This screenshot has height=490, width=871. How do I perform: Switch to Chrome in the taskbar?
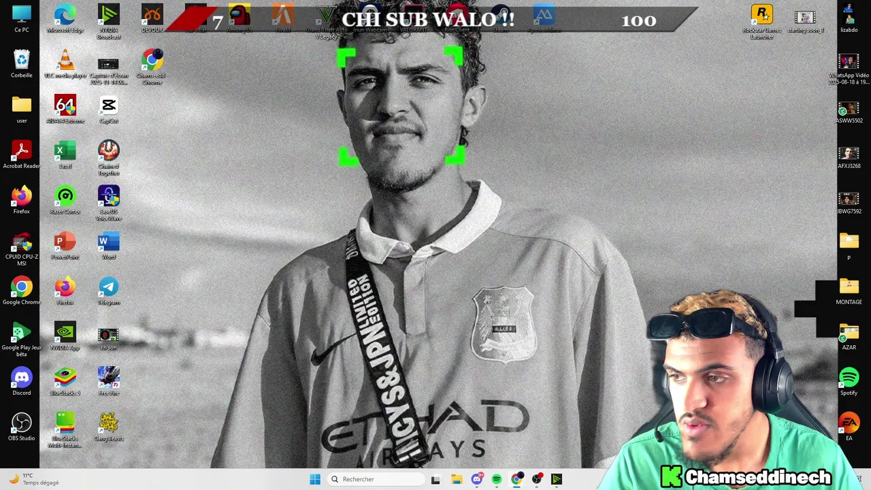[x=517, y=479]
